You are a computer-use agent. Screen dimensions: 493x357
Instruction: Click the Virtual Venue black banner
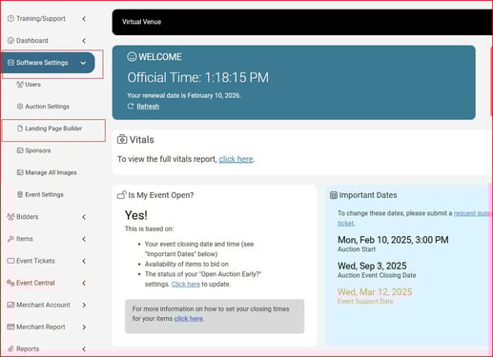[x=302, y=22]
